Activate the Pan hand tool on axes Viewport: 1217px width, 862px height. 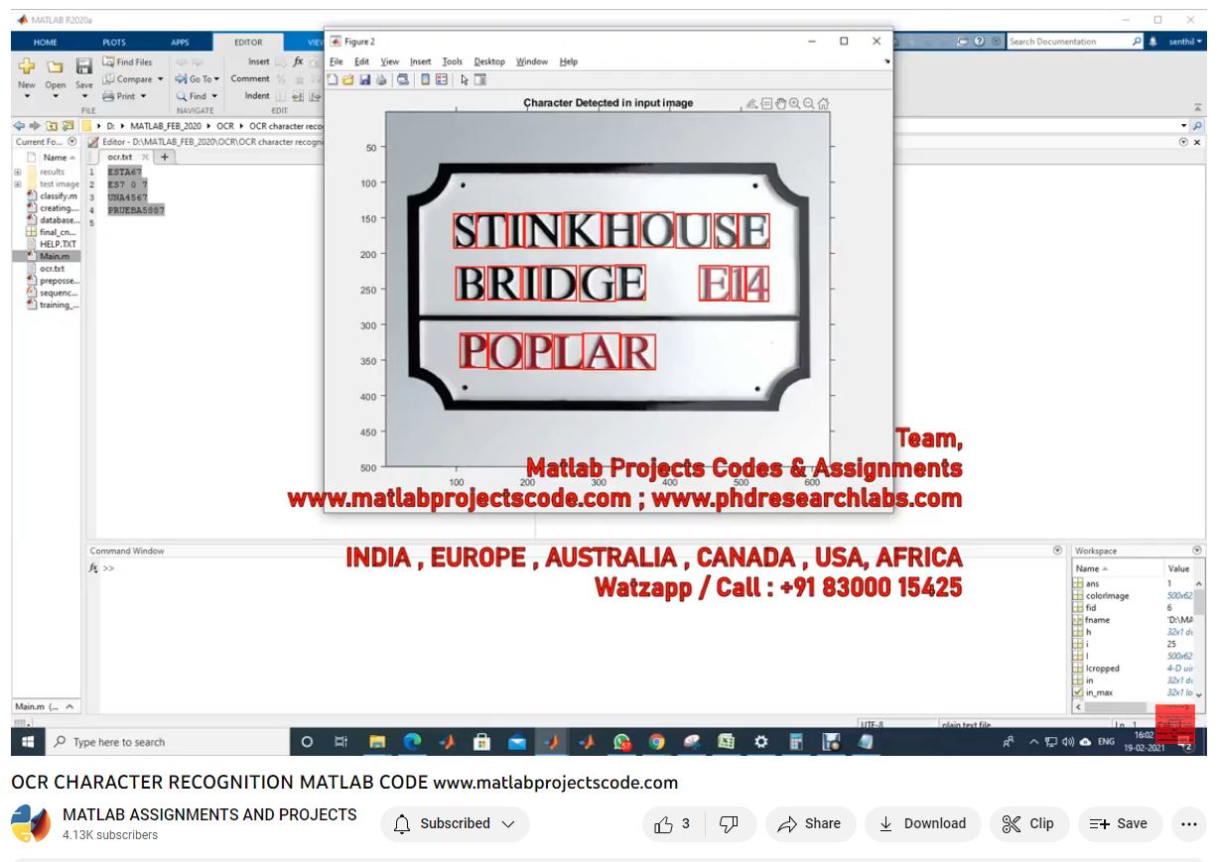pos(780,103)
